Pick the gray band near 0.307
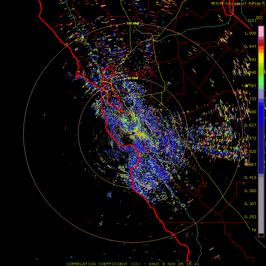This screenshot has height=266, width=266. point(261,205)
